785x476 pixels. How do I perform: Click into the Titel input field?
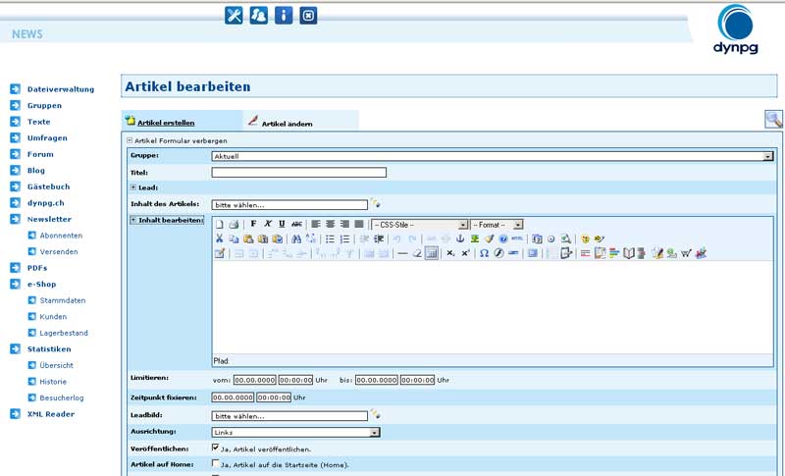(298, 173)
